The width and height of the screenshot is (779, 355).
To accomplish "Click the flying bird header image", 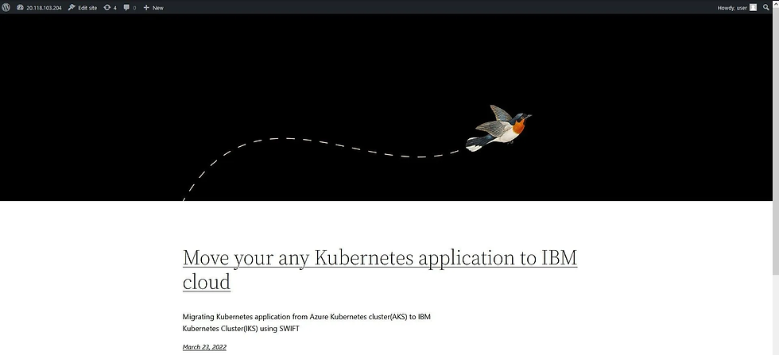I will 498,128.
